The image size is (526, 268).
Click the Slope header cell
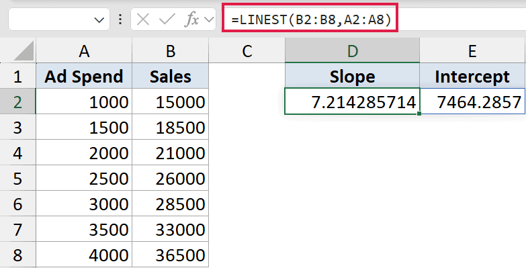352,76
